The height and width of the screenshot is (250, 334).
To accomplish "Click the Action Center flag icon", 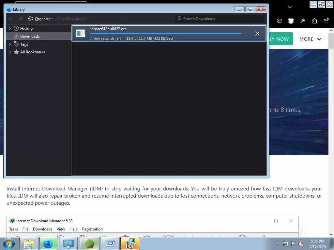I will coord(293,244).
